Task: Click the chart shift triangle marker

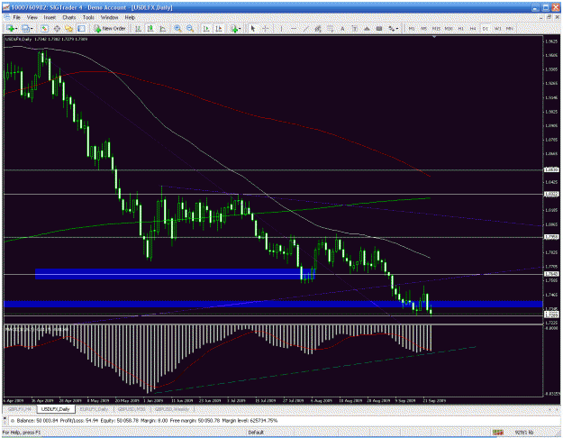Action: (434, 37)
